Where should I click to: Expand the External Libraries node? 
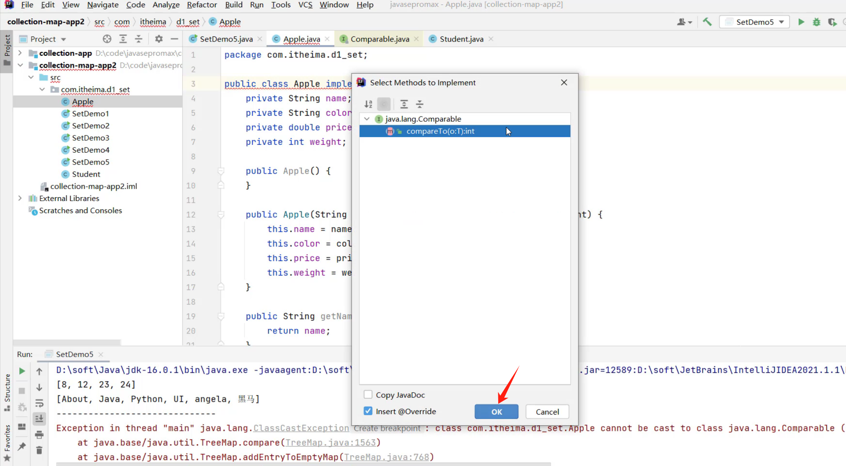coord(20,198)
